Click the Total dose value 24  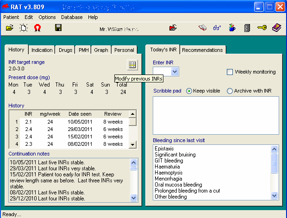point(123,92)
